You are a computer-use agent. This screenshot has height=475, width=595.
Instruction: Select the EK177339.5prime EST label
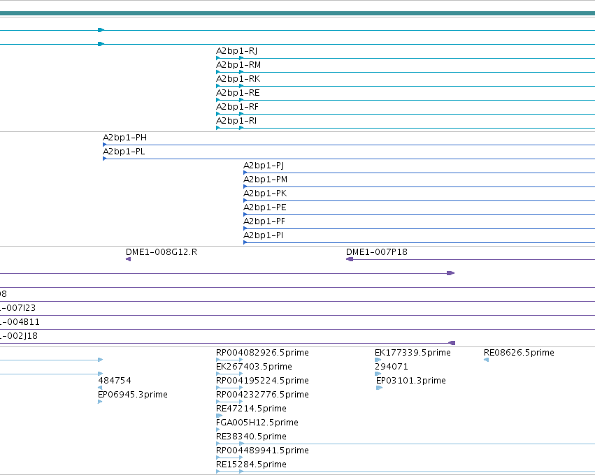pos(413,353)
